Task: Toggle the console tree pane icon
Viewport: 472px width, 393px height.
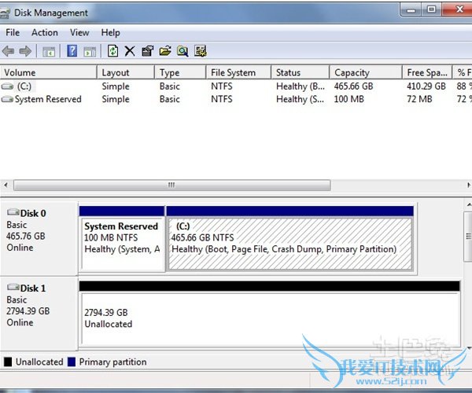Action: pos(49,51)
